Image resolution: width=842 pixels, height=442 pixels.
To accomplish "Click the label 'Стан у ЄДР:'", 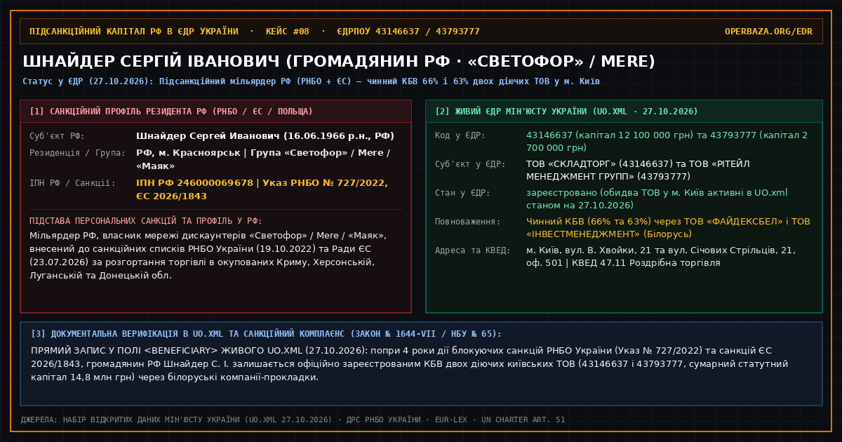I will coord(462,193).
